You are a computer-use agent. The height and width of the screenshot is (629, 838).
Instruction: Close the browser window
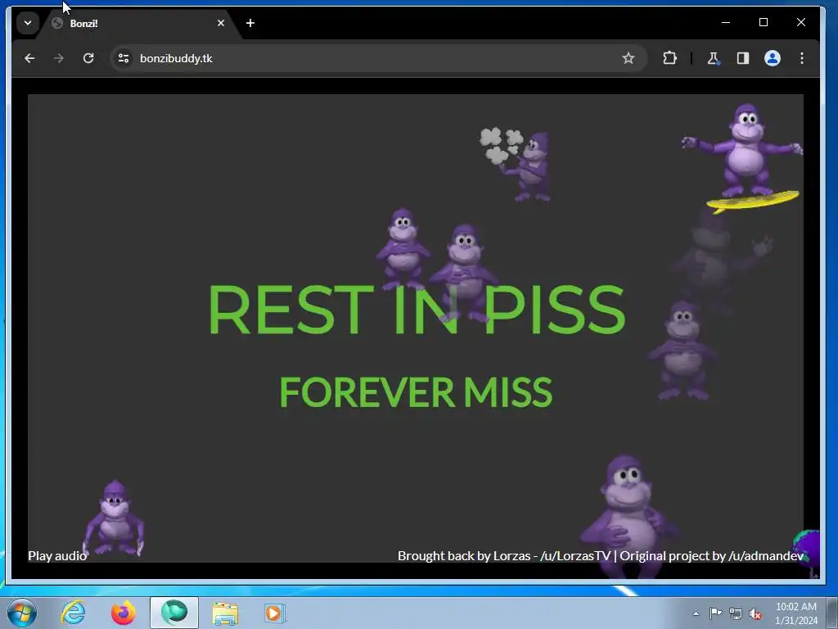coord(800,22)
